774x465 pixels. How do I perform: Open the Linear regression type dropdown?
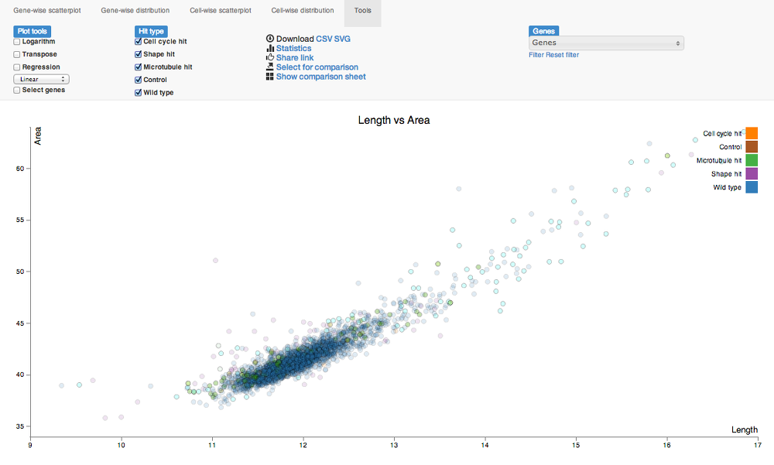[x=42, y=79]
